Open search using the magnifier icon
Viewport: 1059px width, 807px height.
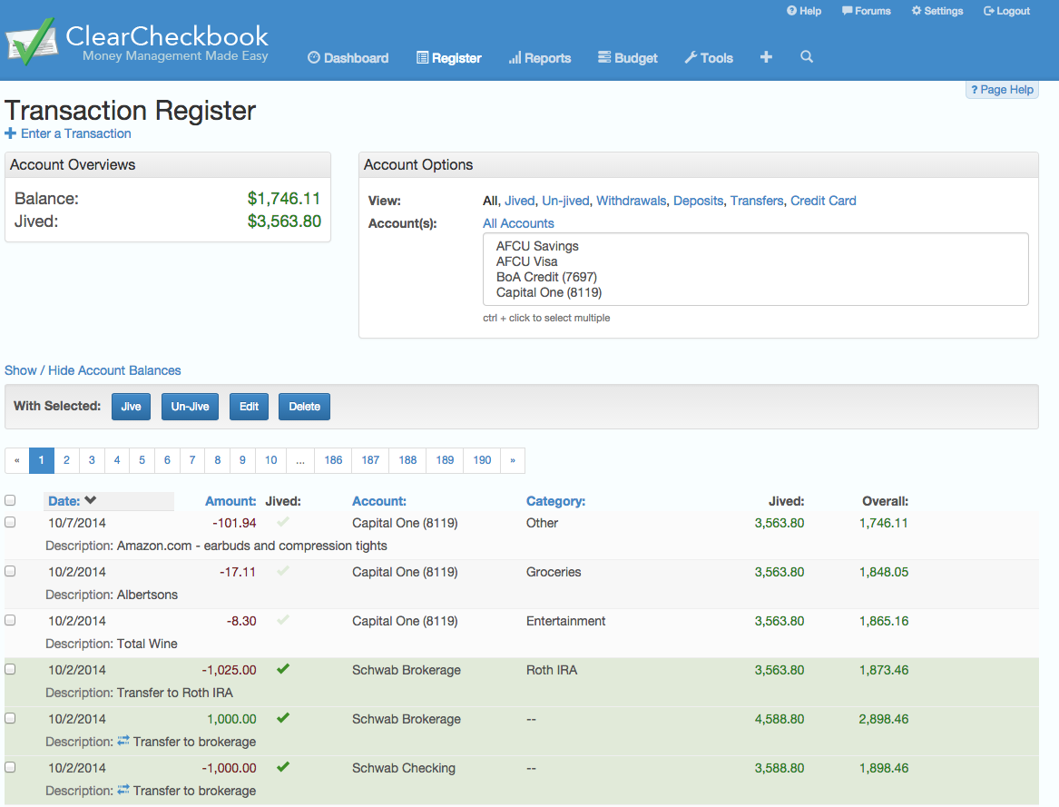pos(806,57)
